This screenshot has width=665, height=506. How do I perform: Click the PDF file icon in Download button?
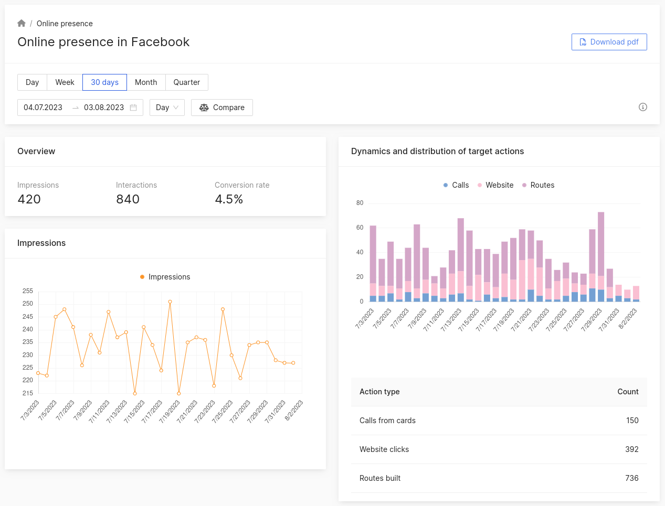[x=583, y=42]
